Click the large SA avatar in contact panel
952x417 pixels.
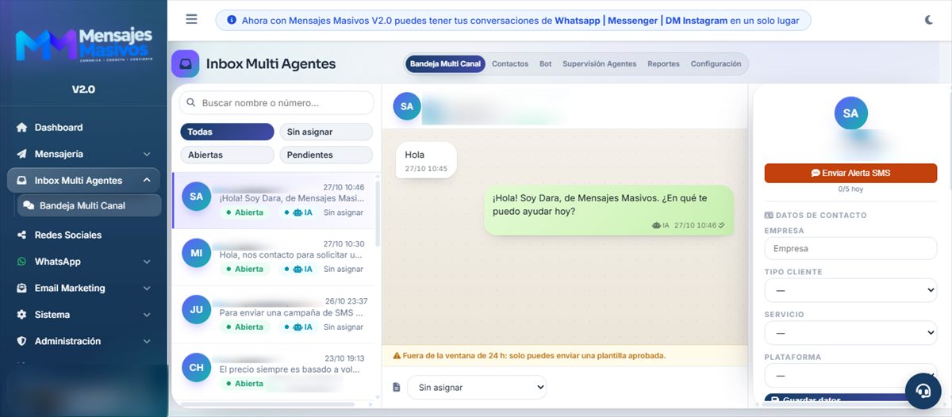851,113
